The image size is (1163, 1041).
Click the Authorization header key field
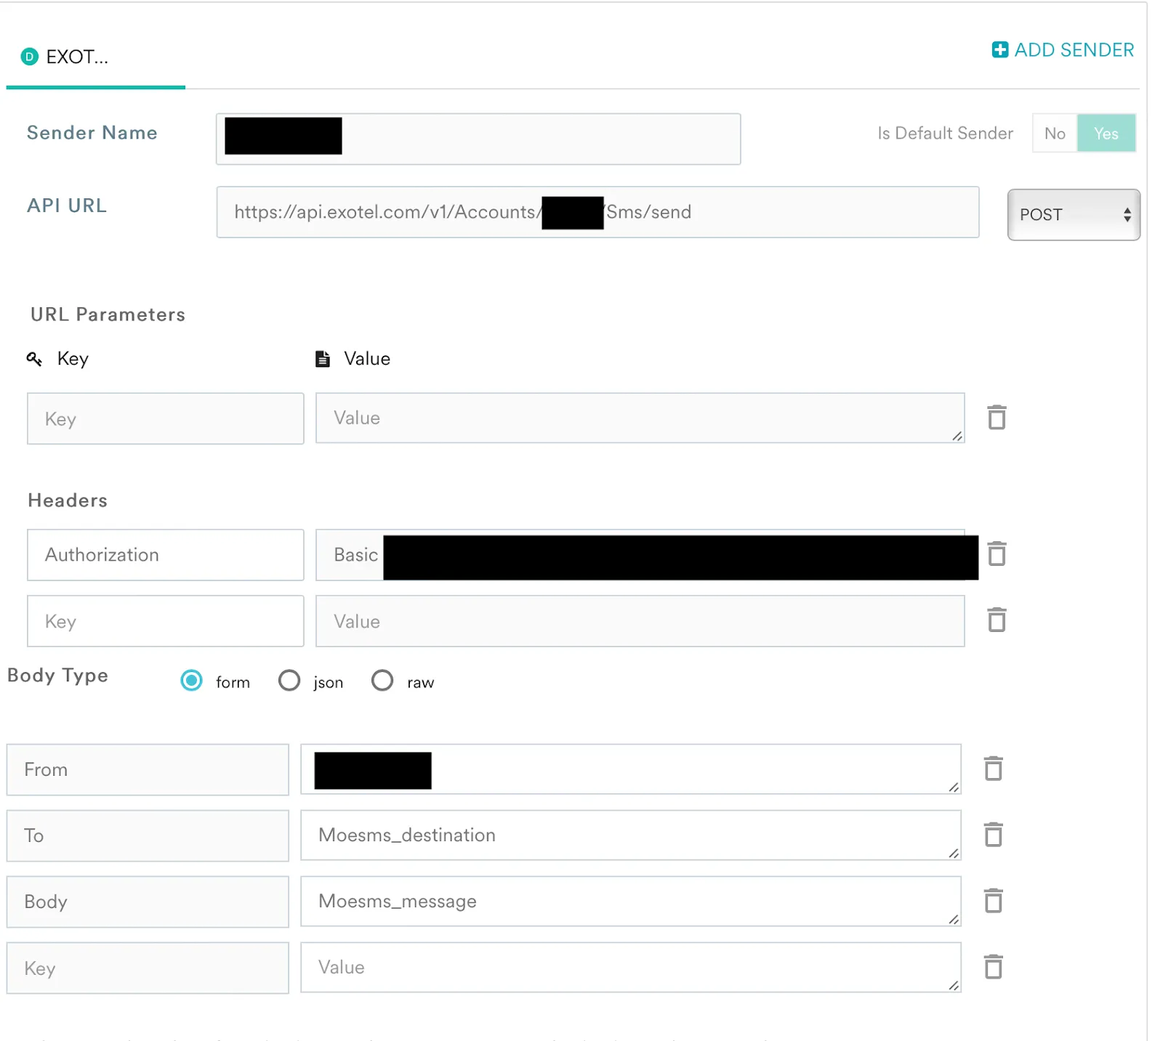point(165,555)
